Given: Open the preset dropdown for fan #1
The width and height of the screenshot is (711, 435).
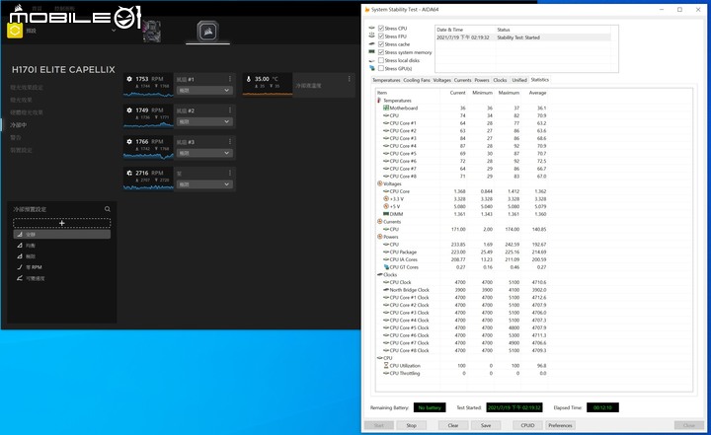Looking at the screenshot, I should tap(204, 90).
